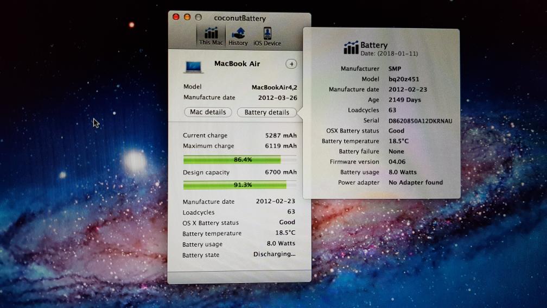Open the iOS Device tab
This screenshot has height=308, width=547.
pos(267,36)
